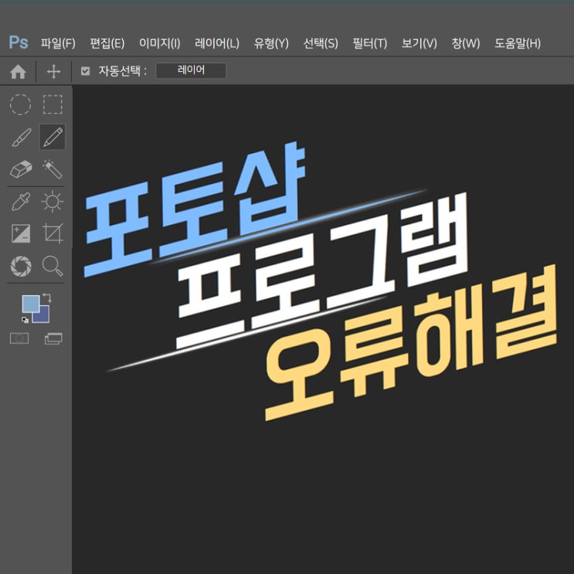Select the Magic Wand tool
Image resolution: width=574 pixels, height=574 pixels.
click(x=53, y=168)
